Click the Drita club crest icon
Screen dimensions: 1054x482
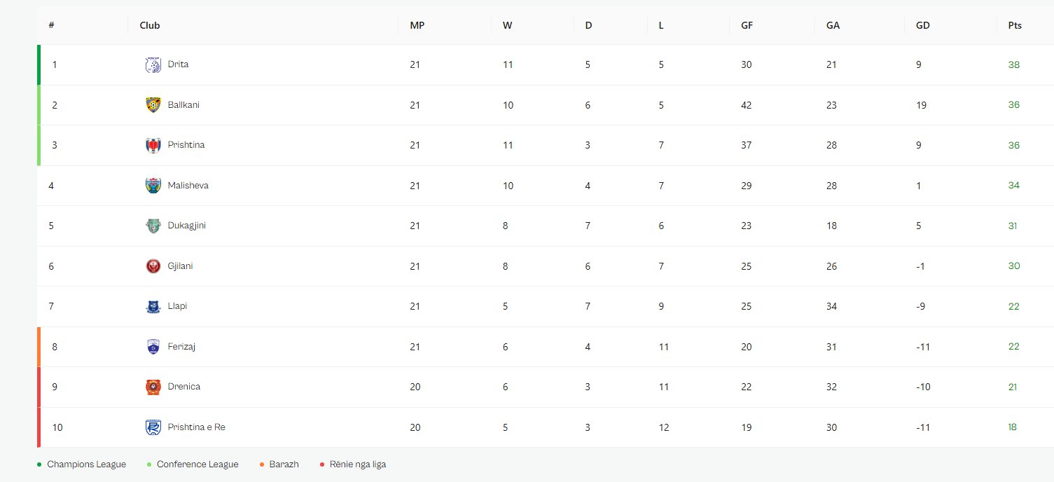[153, 65]
